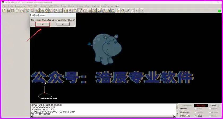Select the Screen X Rotation cube icon
The image size is (223, 119).
tap(51, 11)
